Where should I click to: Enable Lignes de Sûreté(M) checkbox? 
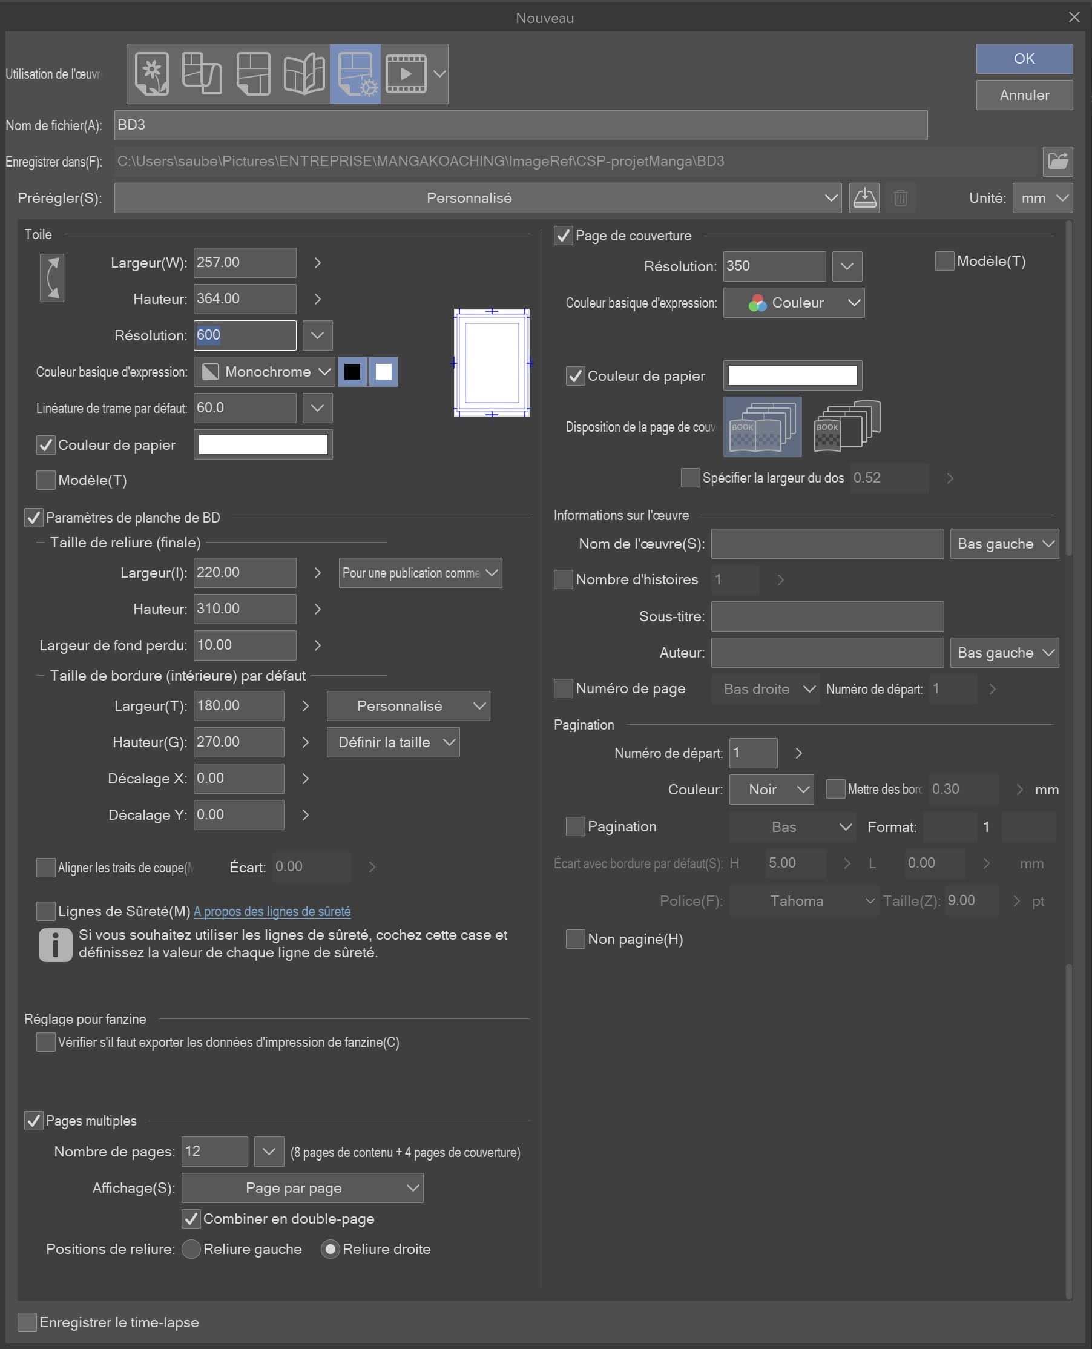46,911
